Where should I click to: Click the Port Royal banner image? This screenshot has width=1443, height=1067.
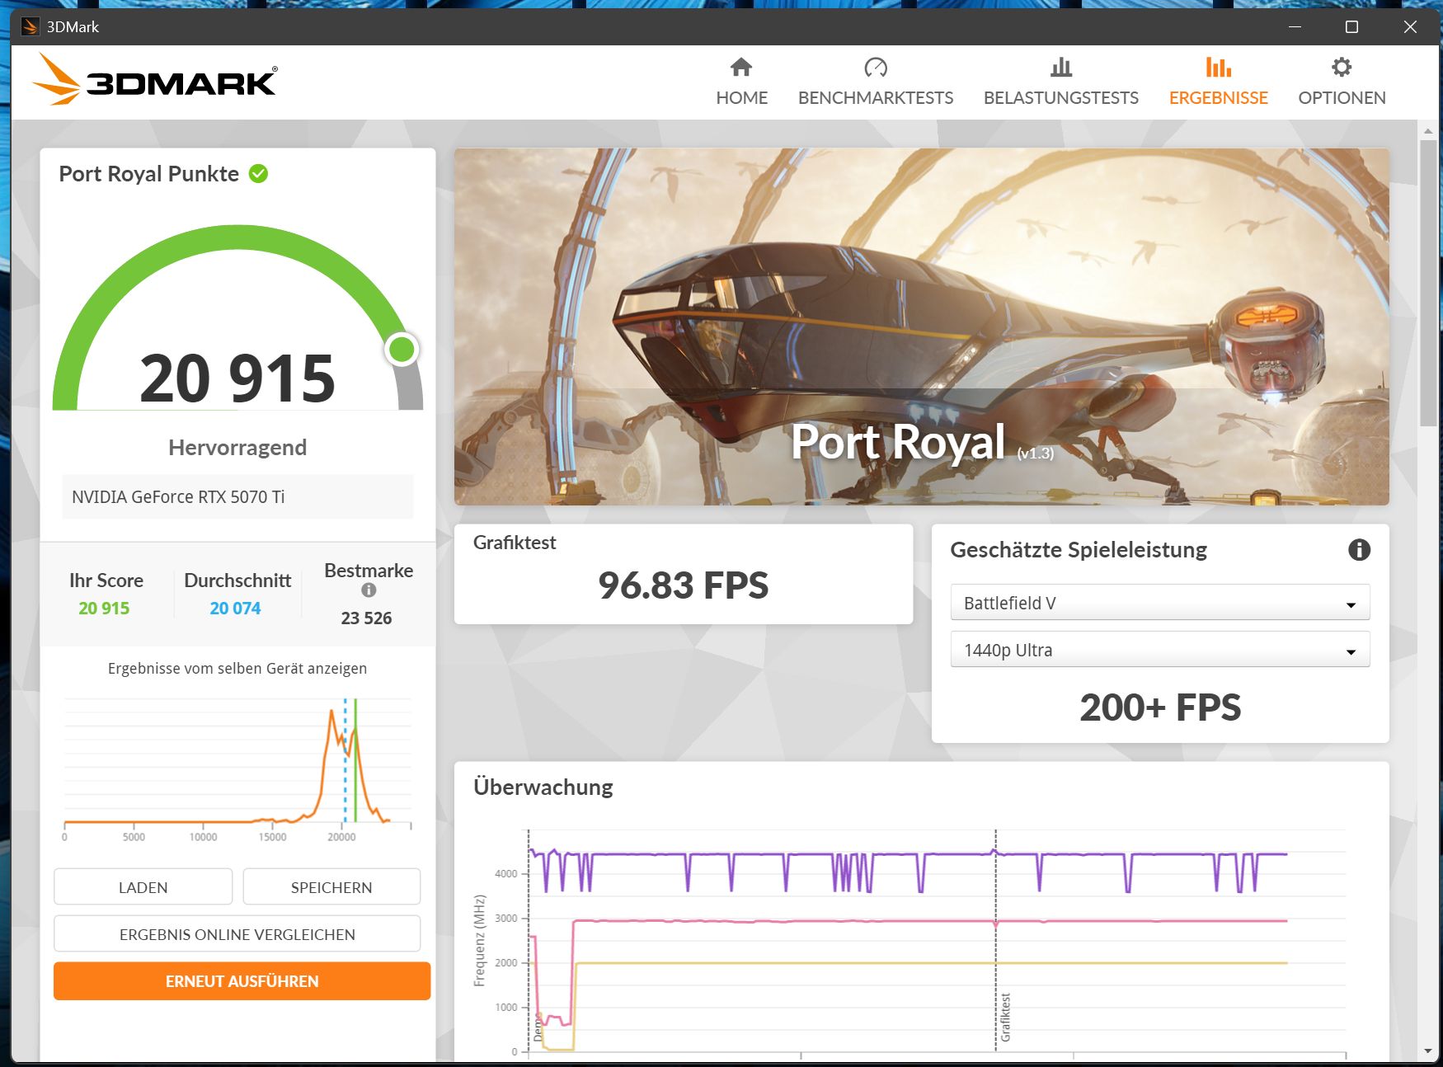coord(921,327)
